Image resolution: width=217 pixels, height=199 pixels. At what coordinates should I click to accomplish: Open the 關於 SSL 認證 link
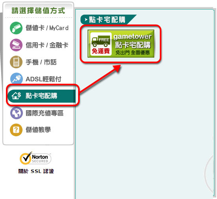point(36,171)
